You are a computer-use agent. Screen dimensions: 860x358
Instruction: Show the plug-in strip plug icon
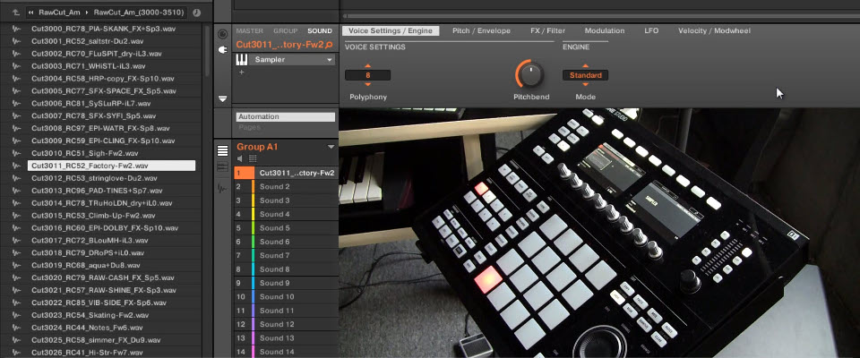222,50
